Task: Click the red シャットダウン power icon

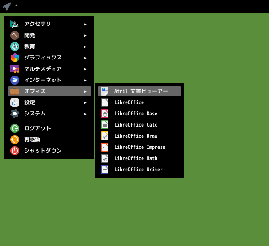Action: coord(15,151)
